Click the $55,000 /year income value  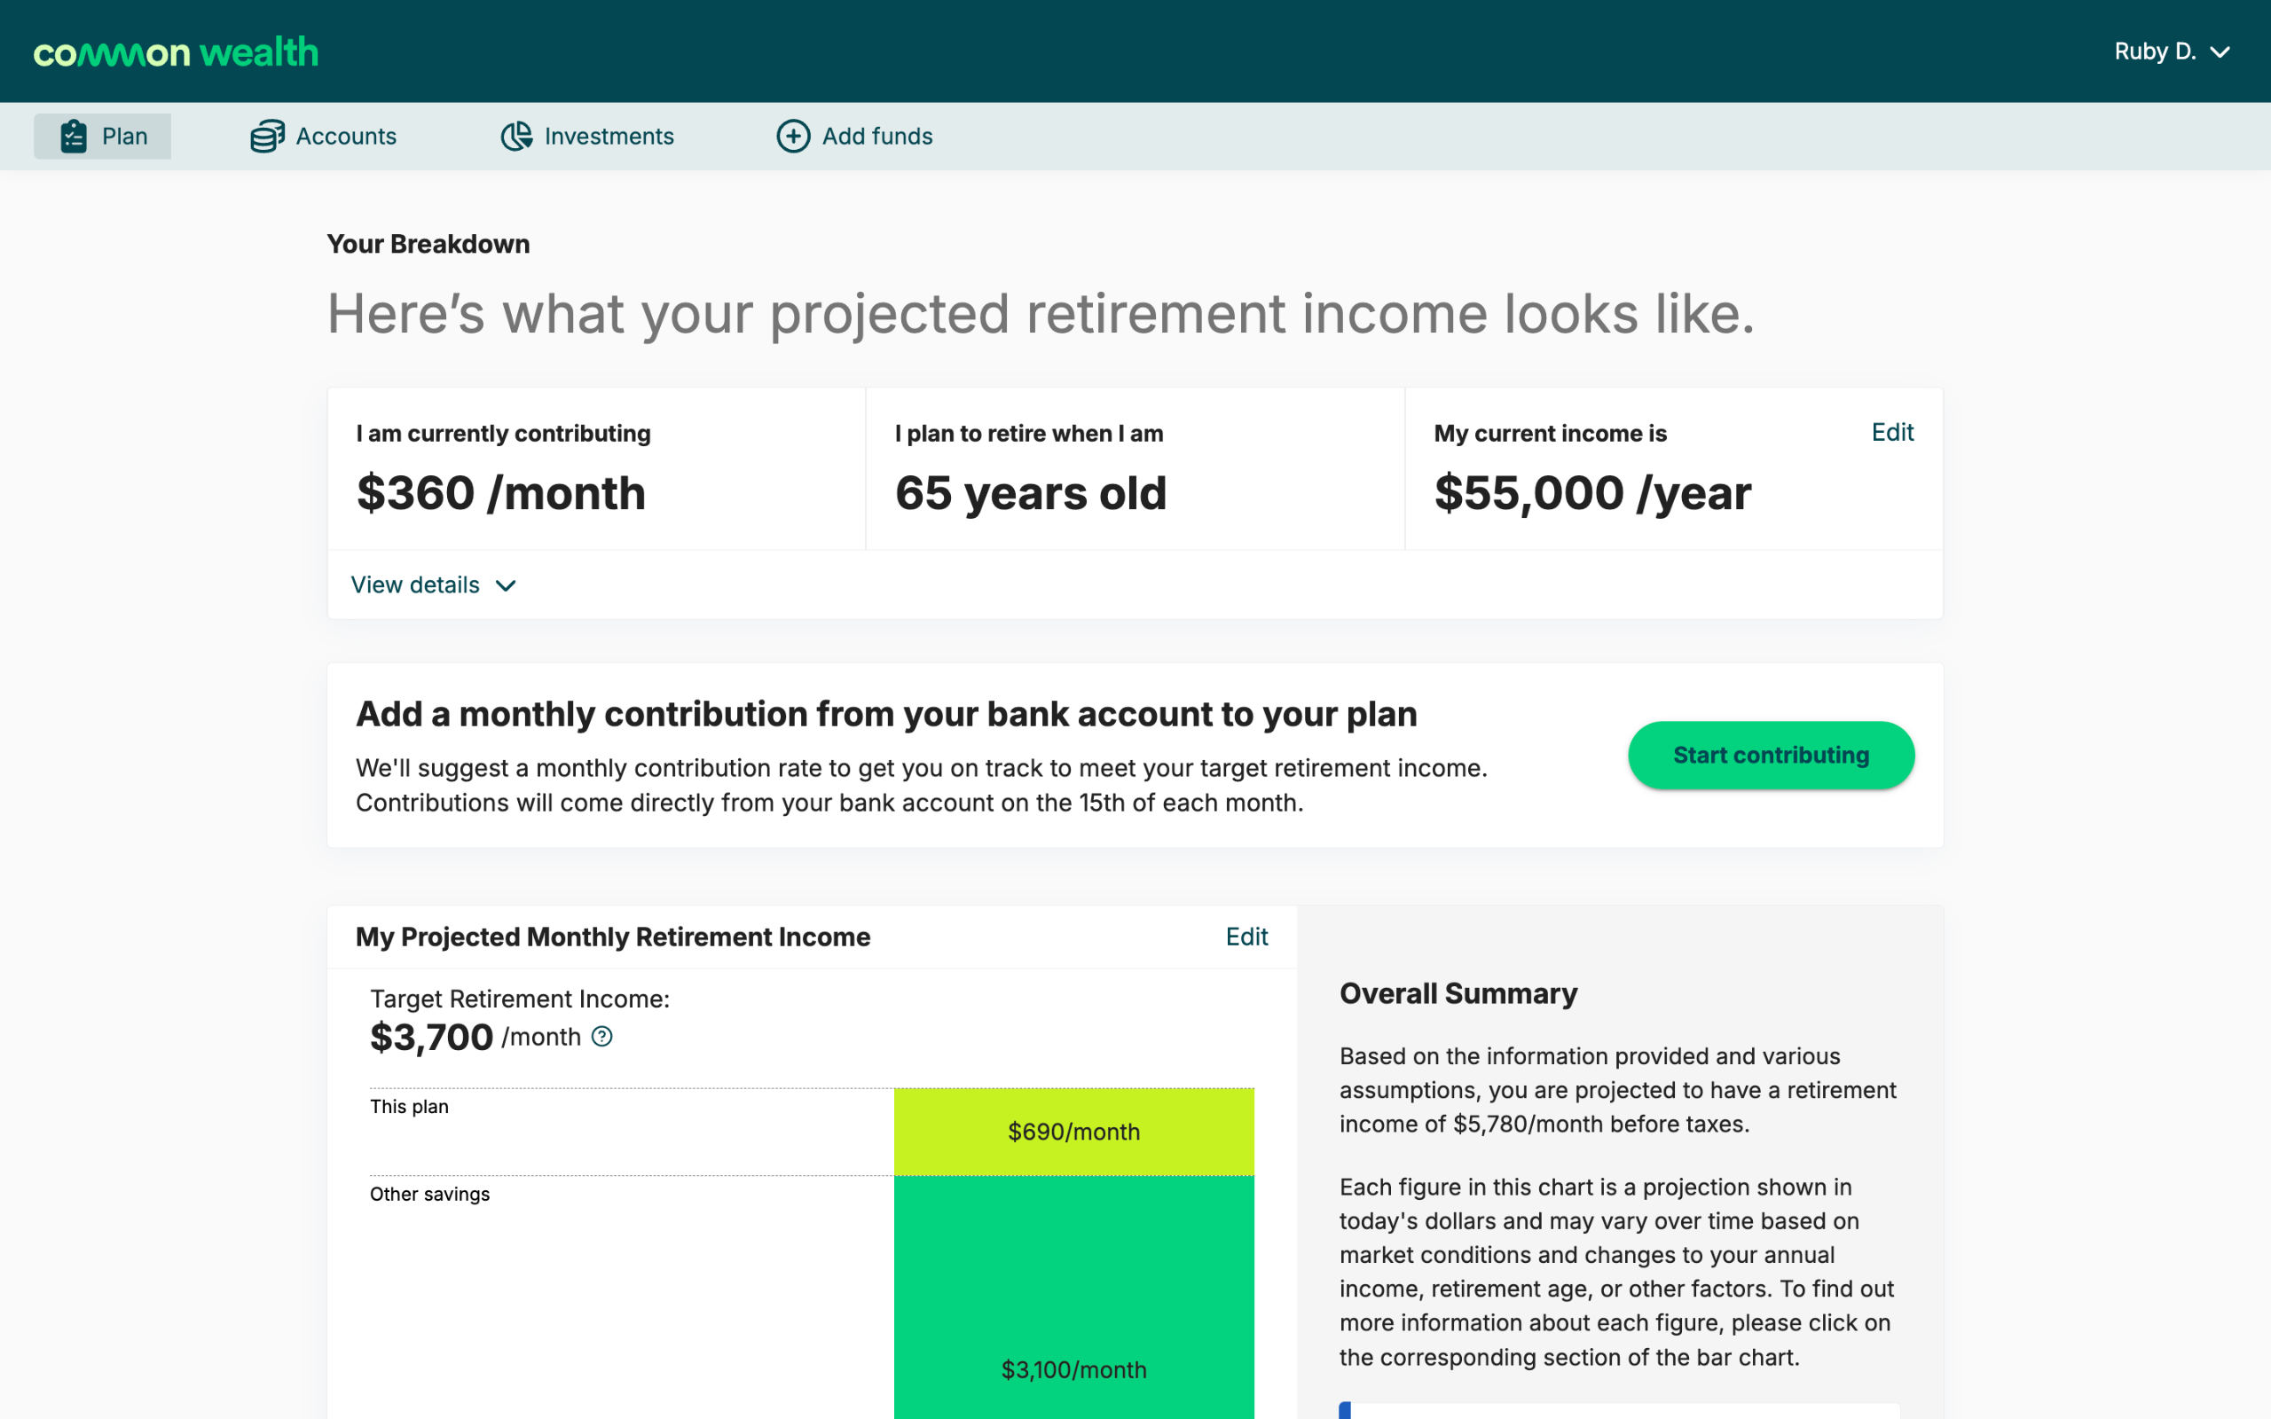coord(1592,494)
